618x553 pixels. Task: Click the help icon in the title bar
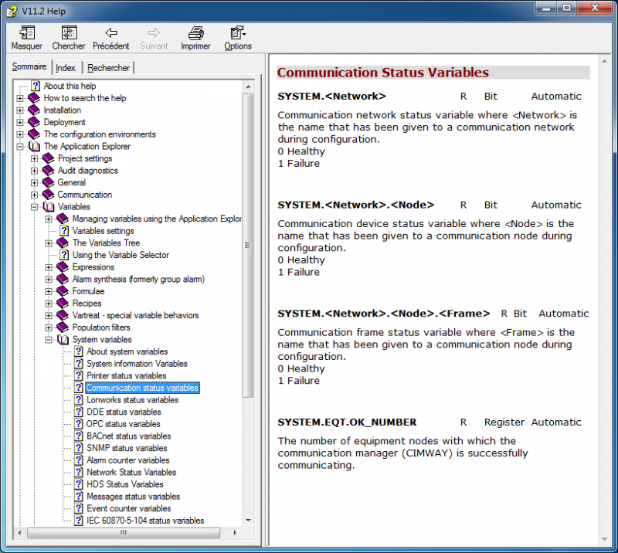click(12, 11)
